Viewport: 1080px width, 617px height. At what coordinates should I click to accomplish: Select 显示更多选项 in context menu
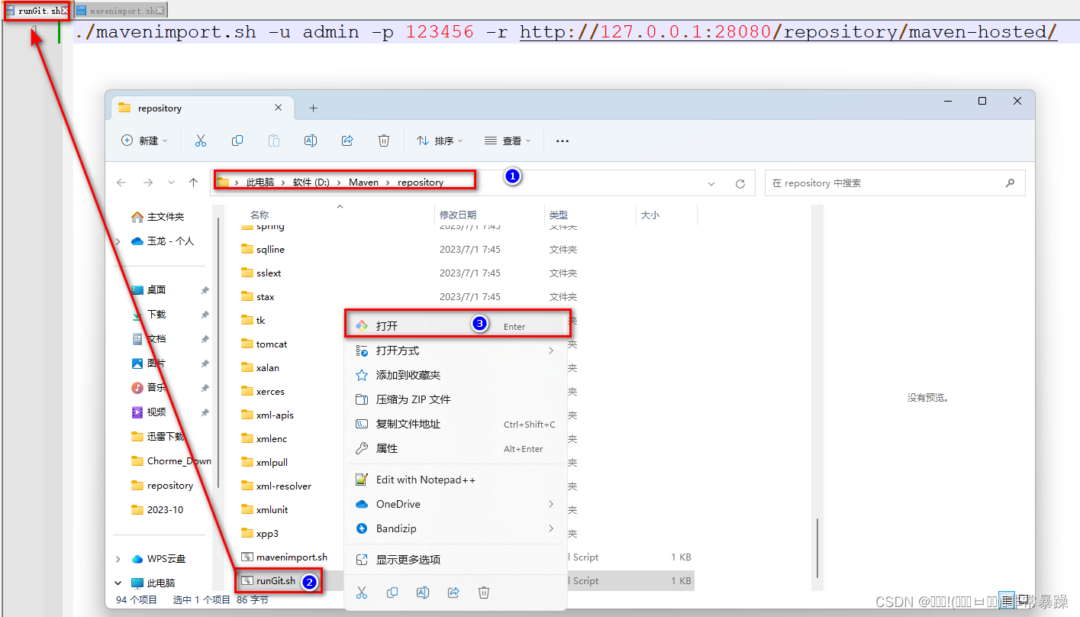point(456,560)
